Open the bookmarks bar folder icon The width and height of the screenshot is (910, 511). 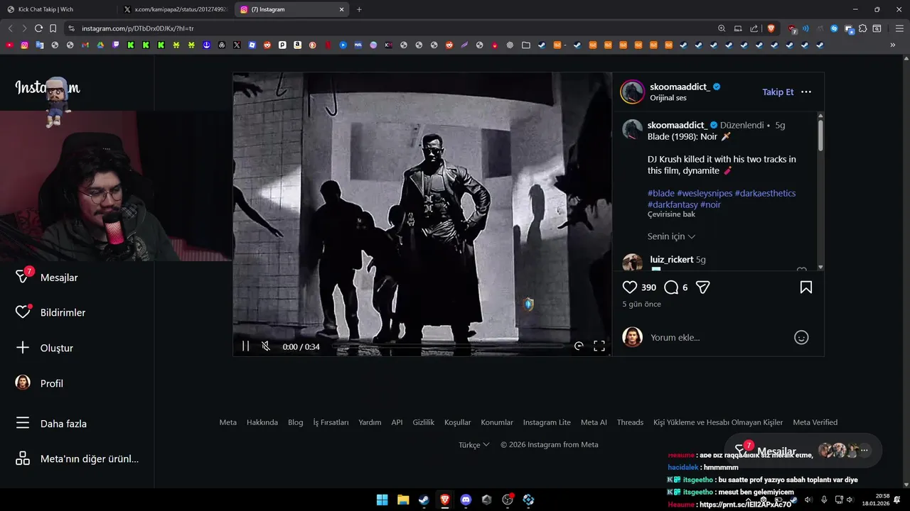click(526, 45)
